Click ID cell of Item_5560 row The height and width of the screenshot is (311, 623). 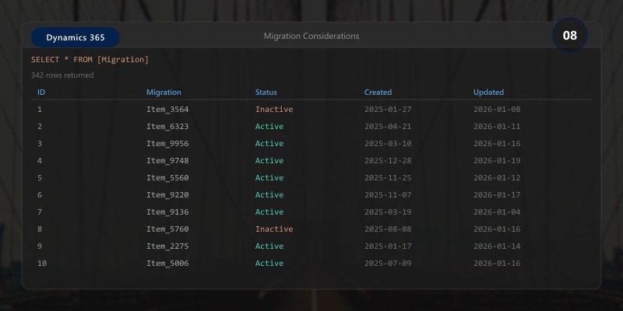pos(40,177)
